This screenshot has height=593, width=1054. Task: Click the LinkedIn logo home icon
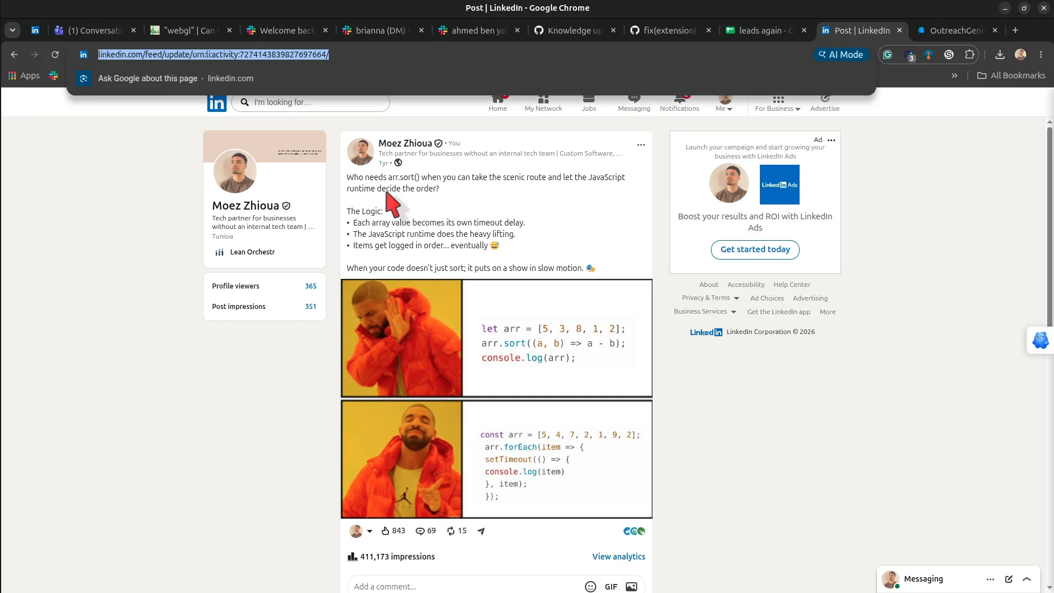click(217, 103)
